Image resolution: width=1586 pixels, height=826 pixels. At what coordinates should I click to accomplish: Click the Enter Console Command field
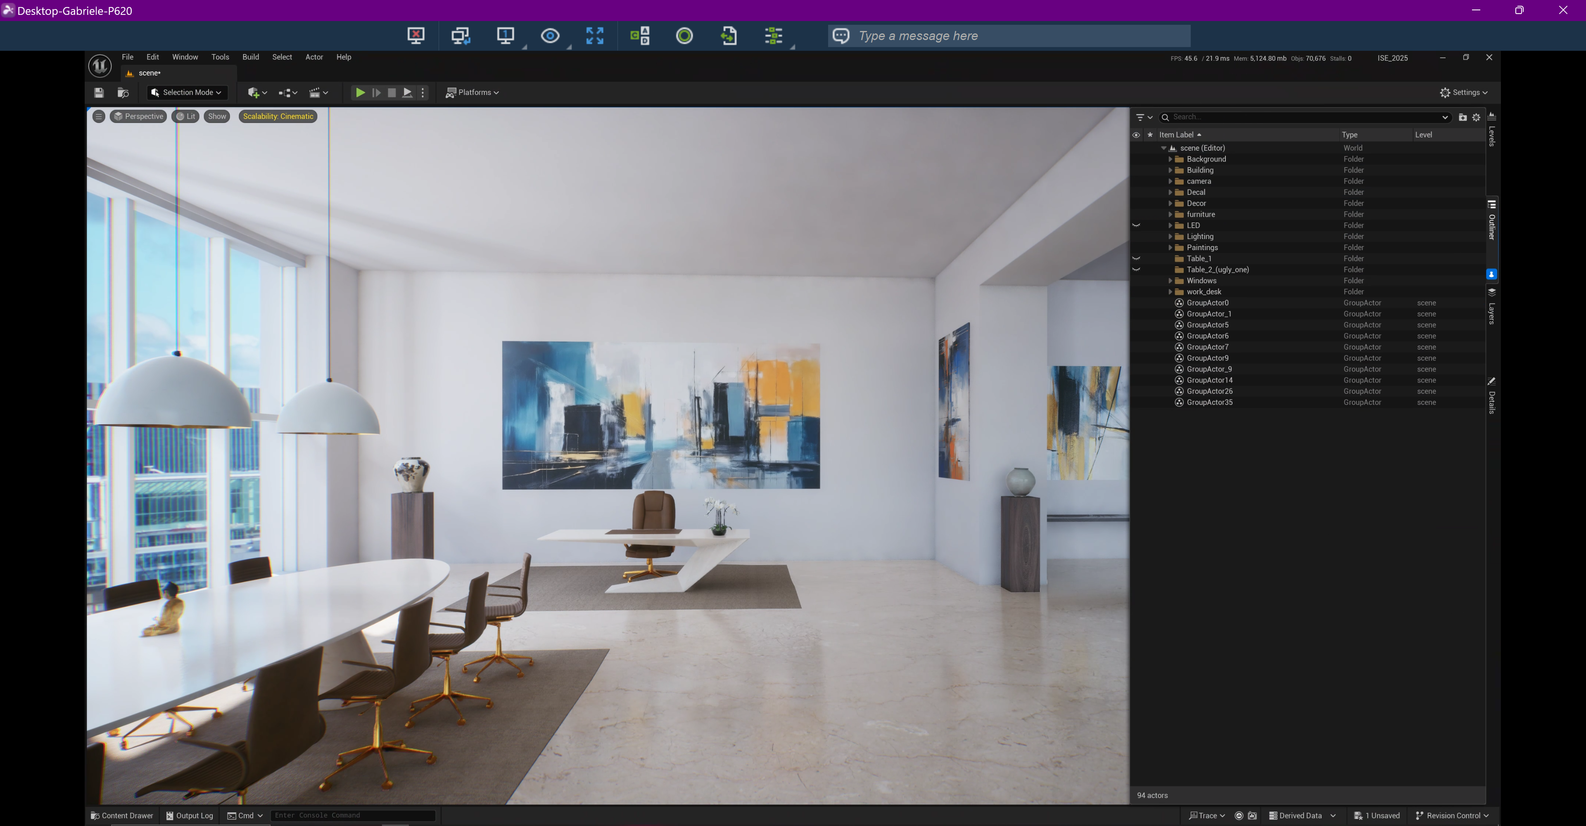pyautogui.click(x=352, y=816)
